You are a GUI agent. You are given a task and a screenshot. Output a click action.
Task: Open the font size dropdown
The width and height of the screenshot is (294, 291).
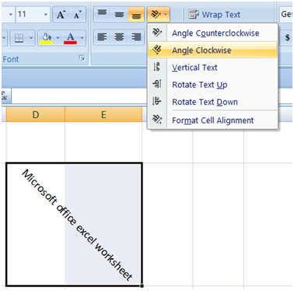[x=46, y=14]
